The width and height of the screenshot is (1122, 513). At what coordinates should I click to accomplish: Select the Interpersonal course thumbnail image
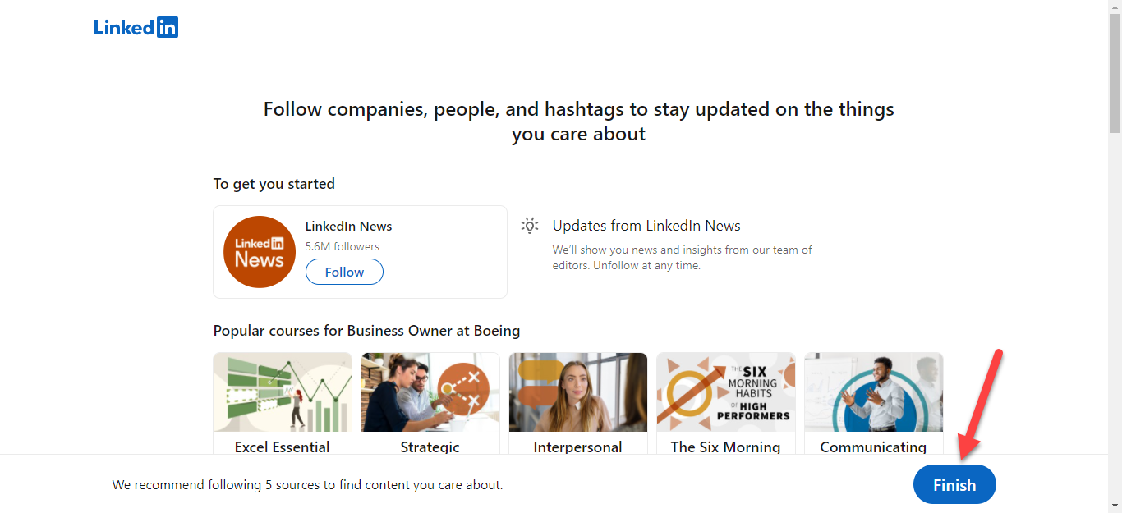click(x=578, y=392)
